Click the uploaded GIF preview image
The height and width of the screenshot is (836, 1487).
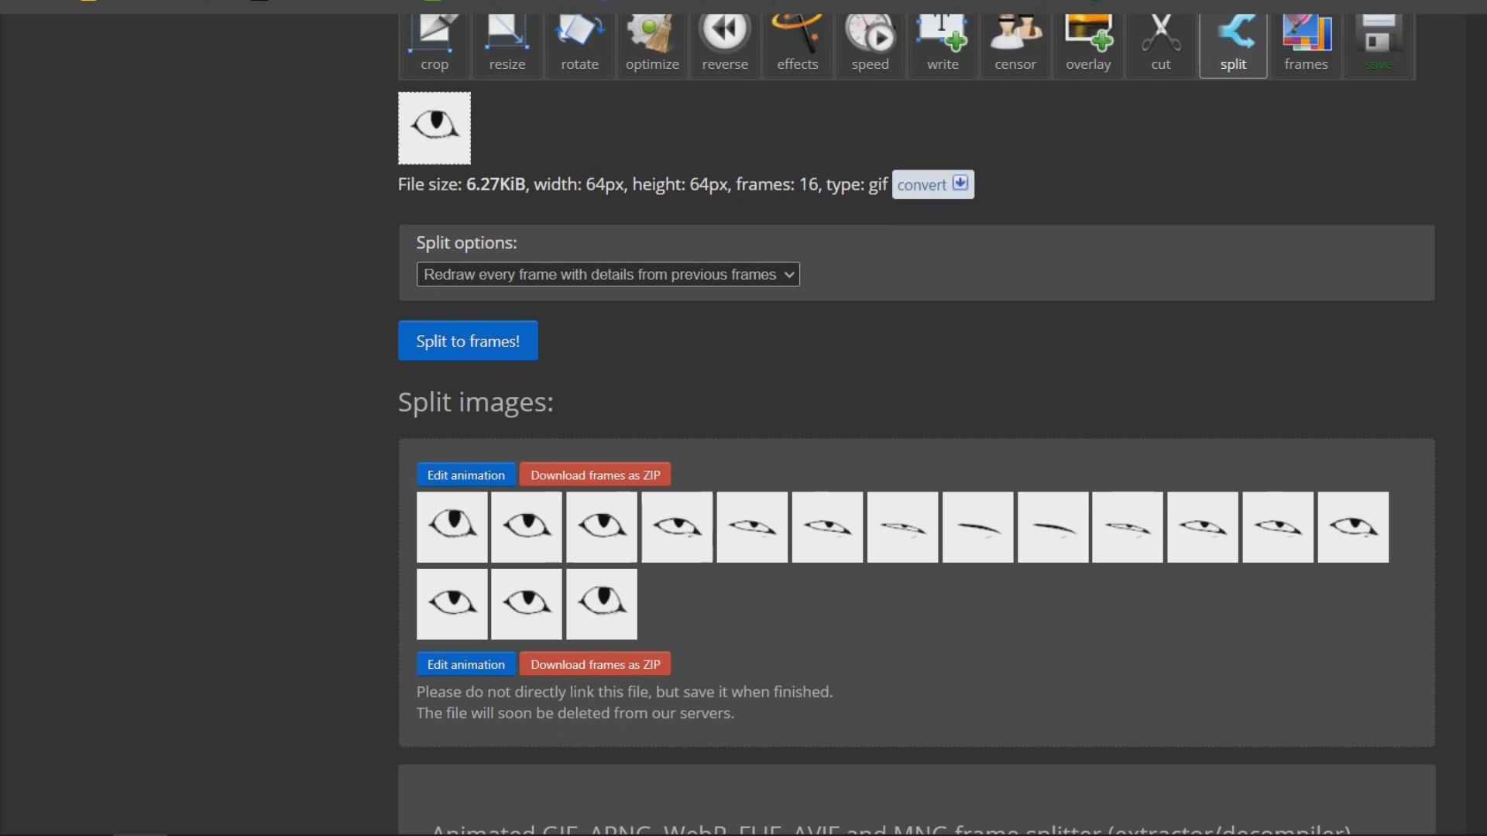click(x=434, y=128)
